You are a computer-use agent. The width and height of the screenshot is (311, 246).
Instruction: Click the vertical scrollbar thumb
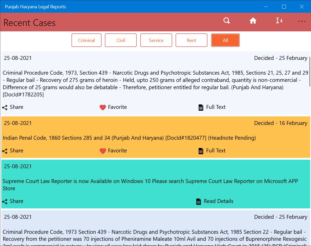[310, 71]
